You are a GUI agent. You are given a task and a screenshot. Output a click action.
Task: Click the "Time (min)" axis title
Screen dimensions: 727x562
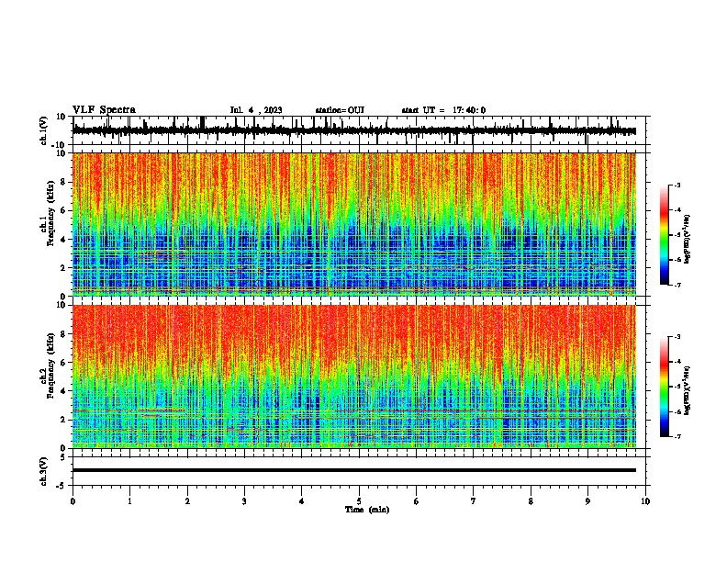367,510
